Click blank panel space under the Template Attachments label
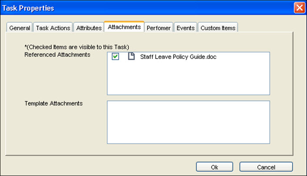This screenshot has width=307, height=176. [x=56, y=129]
